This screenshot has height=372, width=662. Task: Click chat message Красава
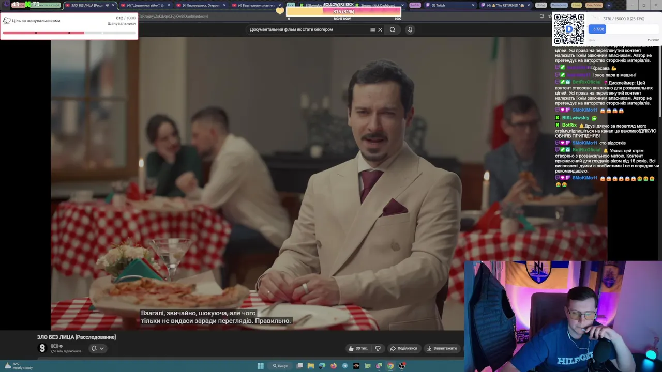click(x=601, y=68)
